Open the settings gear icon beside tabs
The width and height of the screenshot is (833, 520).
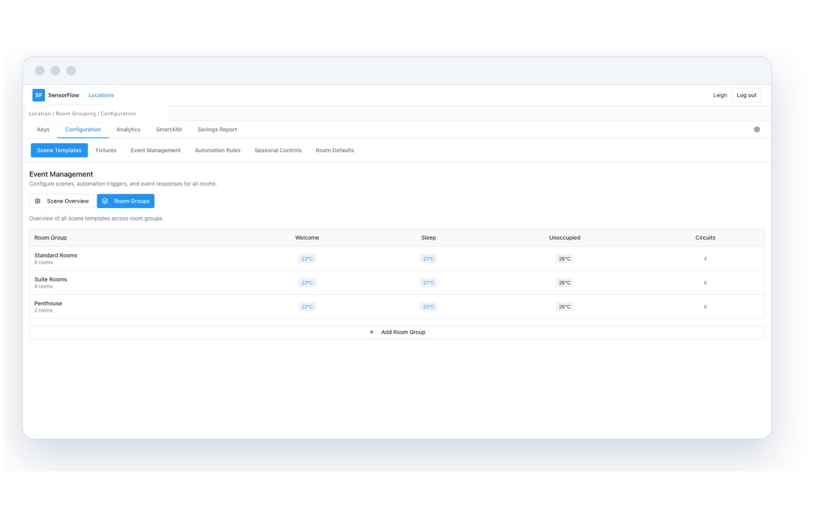(x=757, y=129)
